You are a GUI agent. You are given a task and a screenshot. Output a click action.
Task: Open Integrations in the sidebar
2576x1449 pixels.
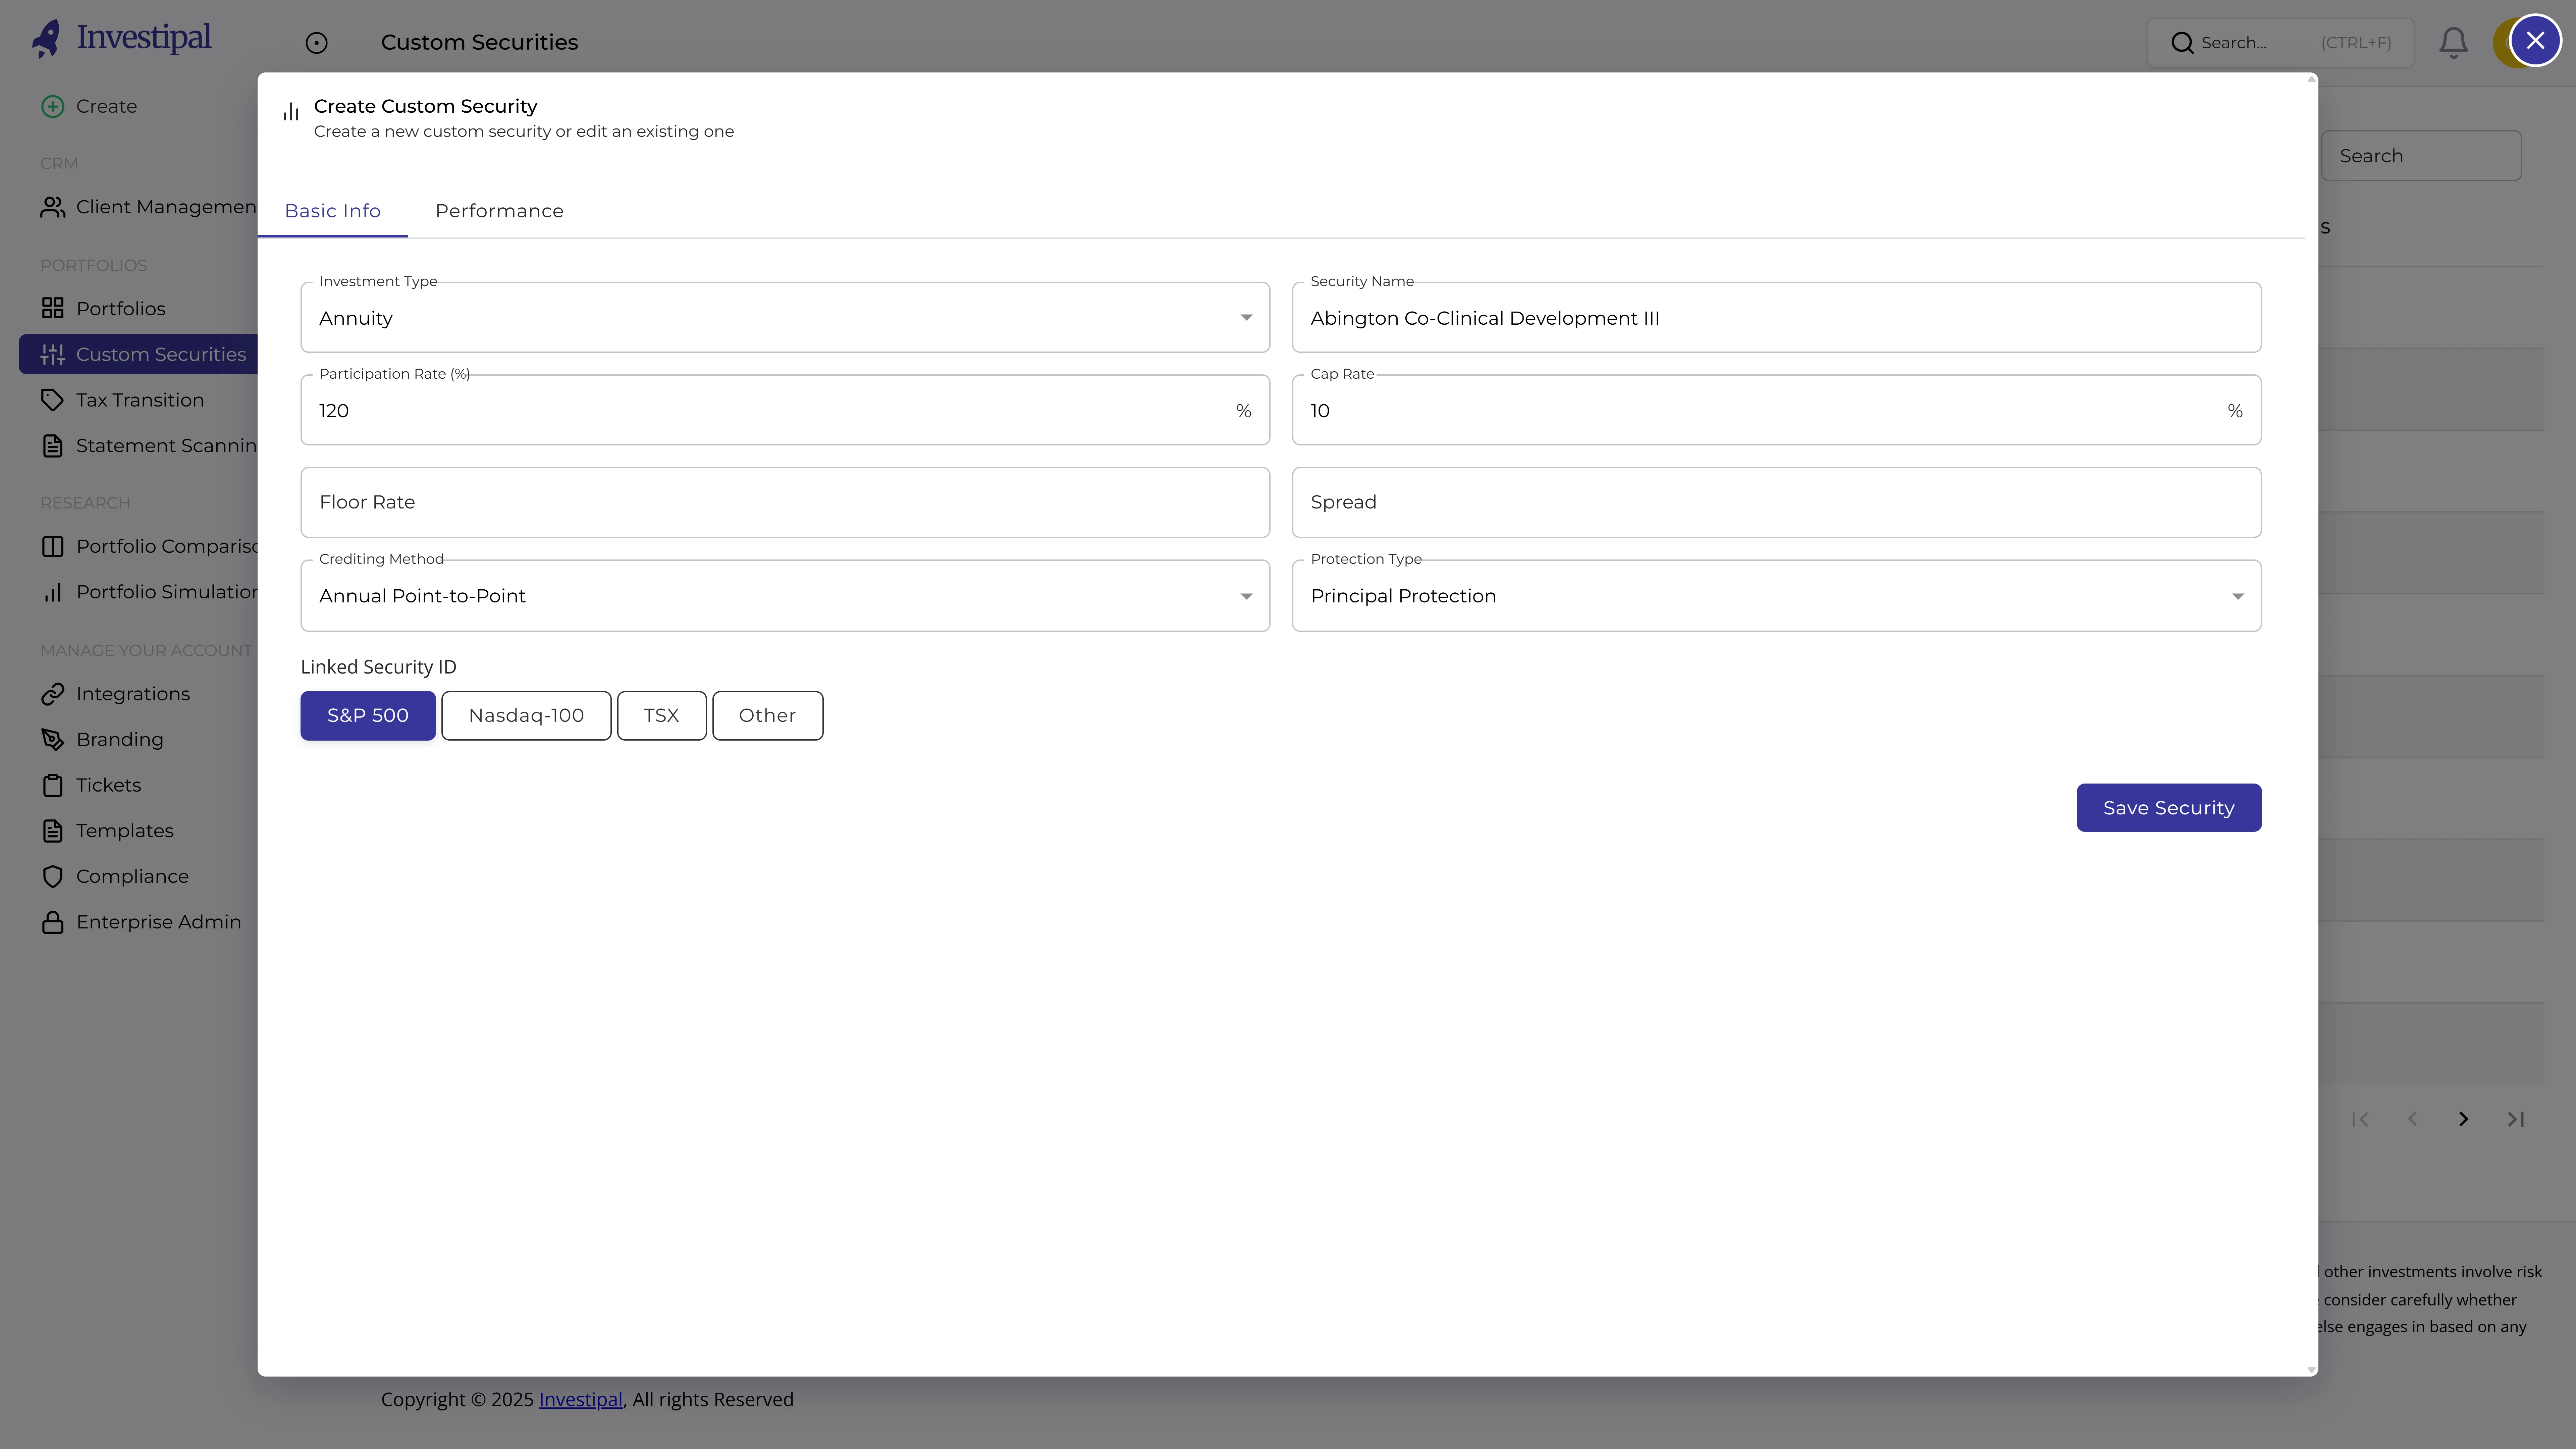133,694
